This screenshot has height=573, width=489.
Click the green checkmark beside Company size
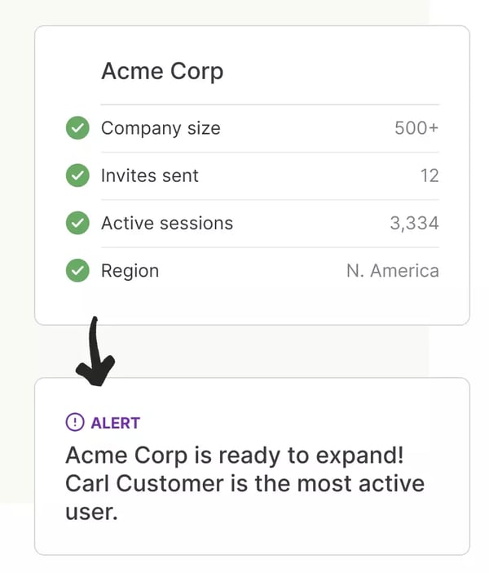coord(77,128)
